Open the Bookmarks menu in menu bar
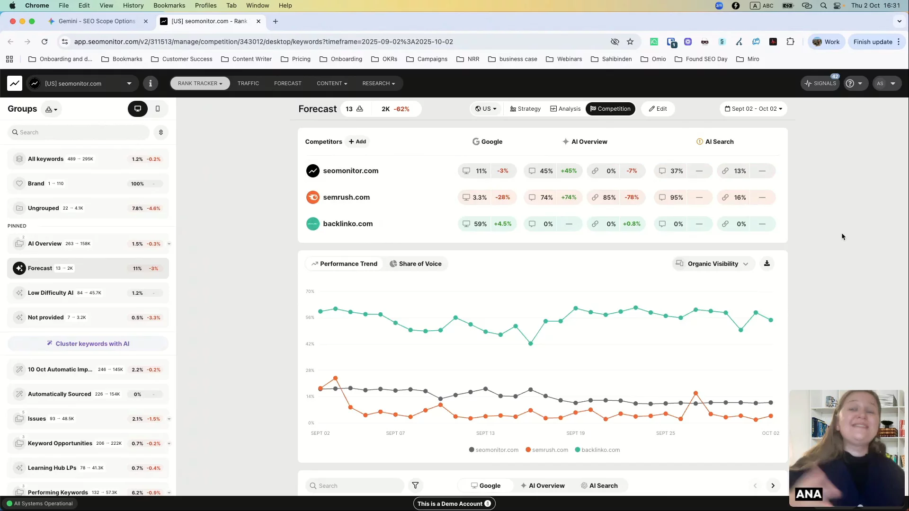The height and width of the screenshot is (511, 909). (x=169, y=5)
